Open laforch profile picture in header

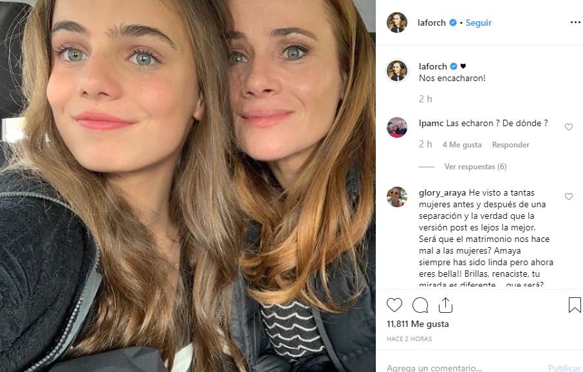(x=397, y=23)
